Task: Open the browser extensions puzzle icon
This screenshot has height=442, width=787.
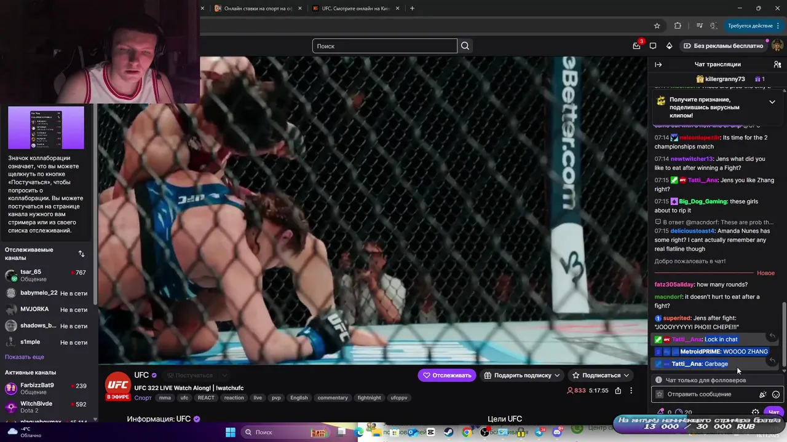Action: pyautogui.click(x=678, y=26)
